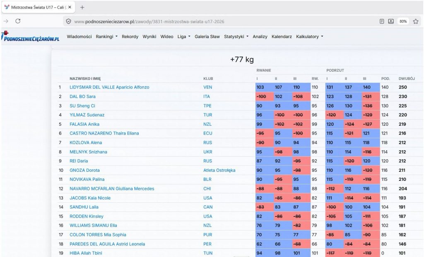This screenshot has width=424, height=257.
Task: Open LIDYSMAR DEL VALLE Aparicio Alfonzo profile
Action: 109,87
